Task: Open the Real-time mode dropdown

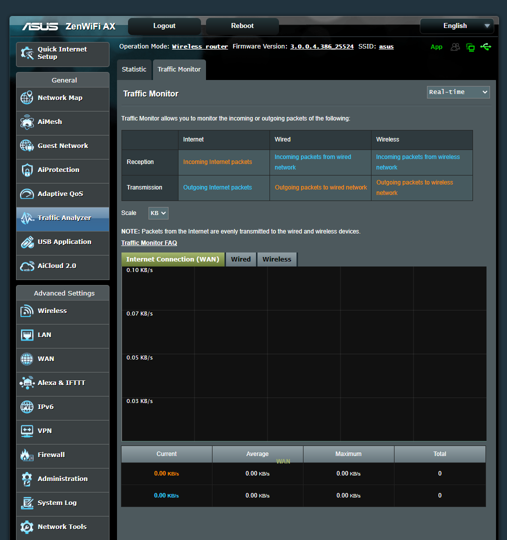Action: [x=458, y=92]
